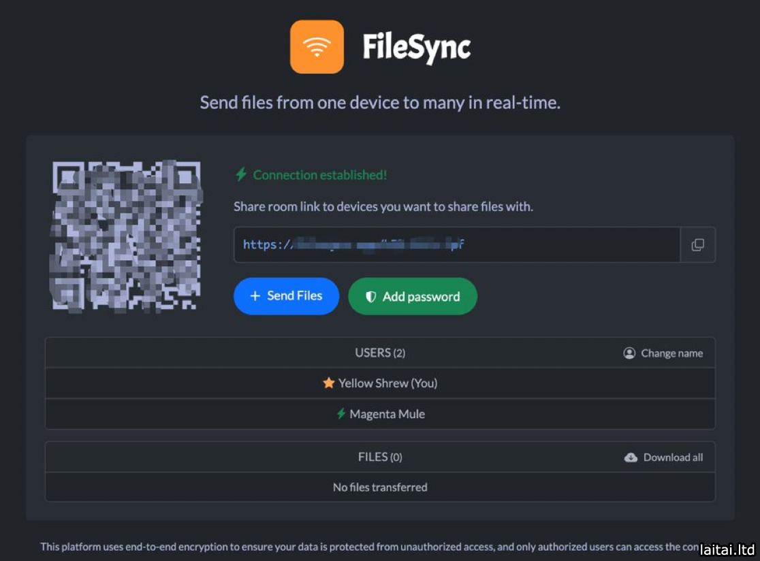Viewport: 760px width, 561px height.
Task: Click the FileSync title text
Action: (416, 47)
